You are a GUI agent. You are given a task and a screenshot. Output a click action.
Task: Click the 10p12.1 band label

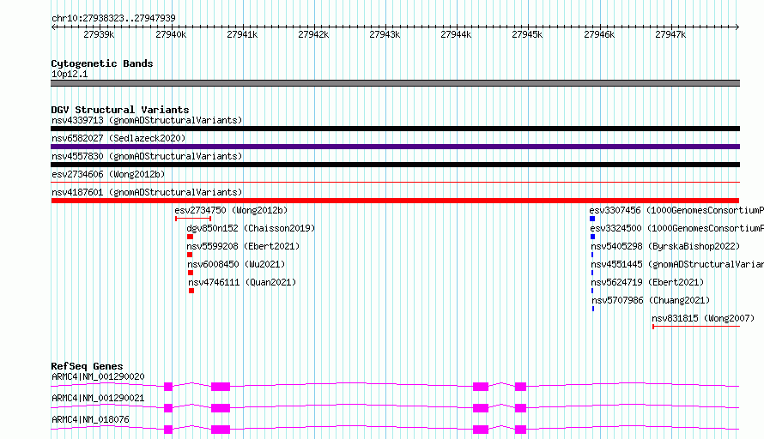[x=70, y=74]
